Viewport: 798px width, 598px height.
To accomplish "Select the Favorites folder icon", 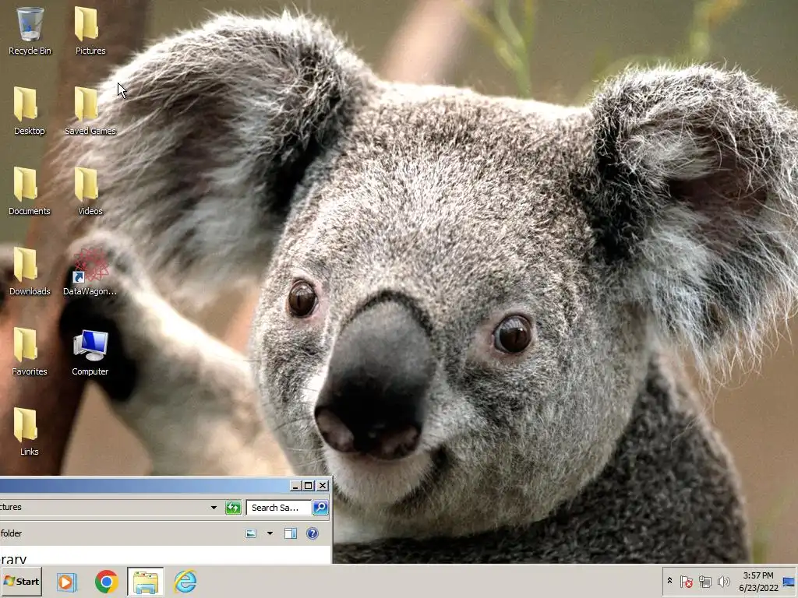I will tap(29, 352).
